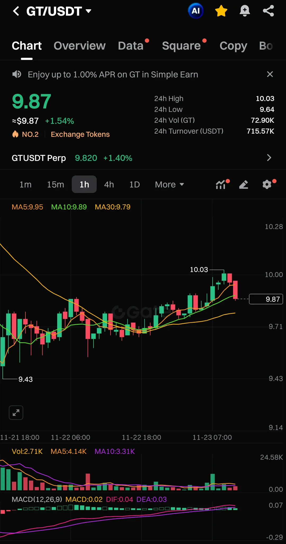Switch to the Data tab
Viewport: 286px width, 544px height.
point(131,46)
